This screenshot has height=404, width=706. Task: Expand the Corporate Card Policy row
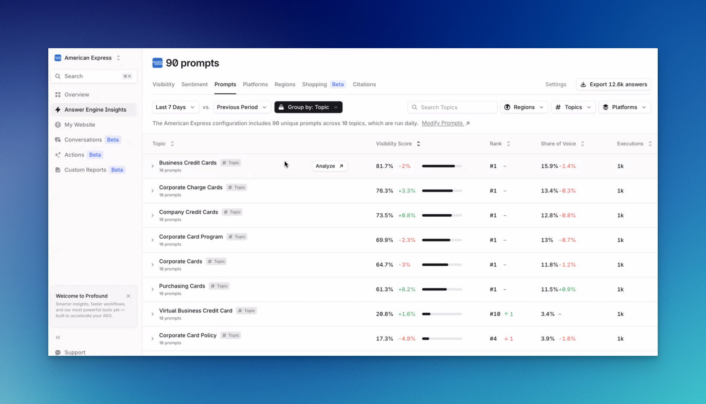click(153, 339)
